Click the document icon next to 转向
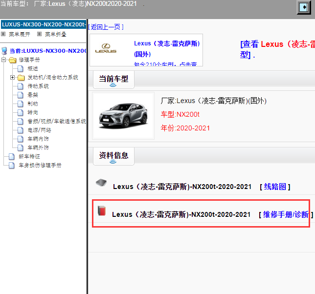315x294 pixels. (x=20, y=113)
